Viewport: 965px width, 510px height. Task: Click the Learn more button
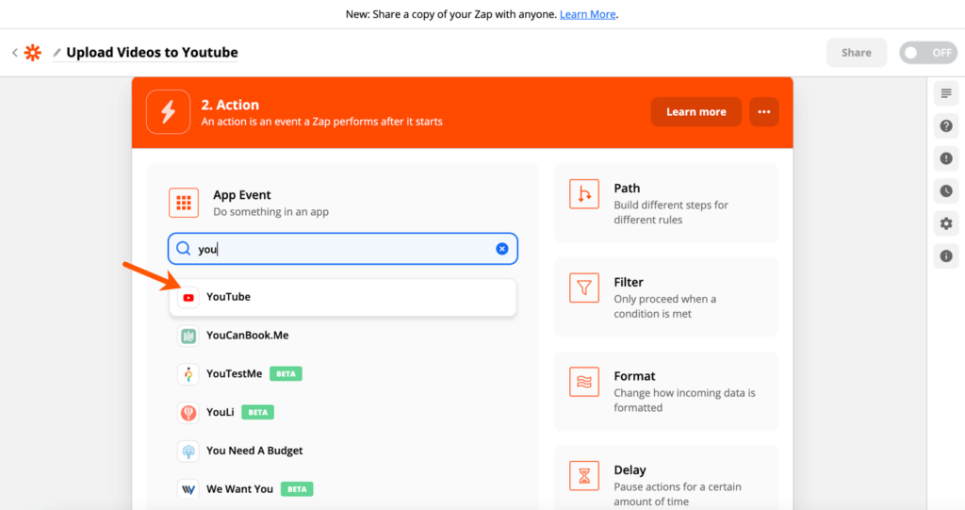coord(696,112)
